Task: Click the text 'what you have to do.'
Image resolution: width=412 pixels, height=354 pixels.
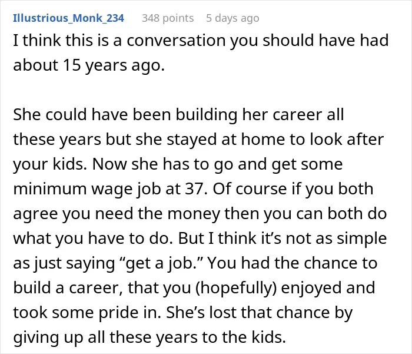Action: click(93, 239)
